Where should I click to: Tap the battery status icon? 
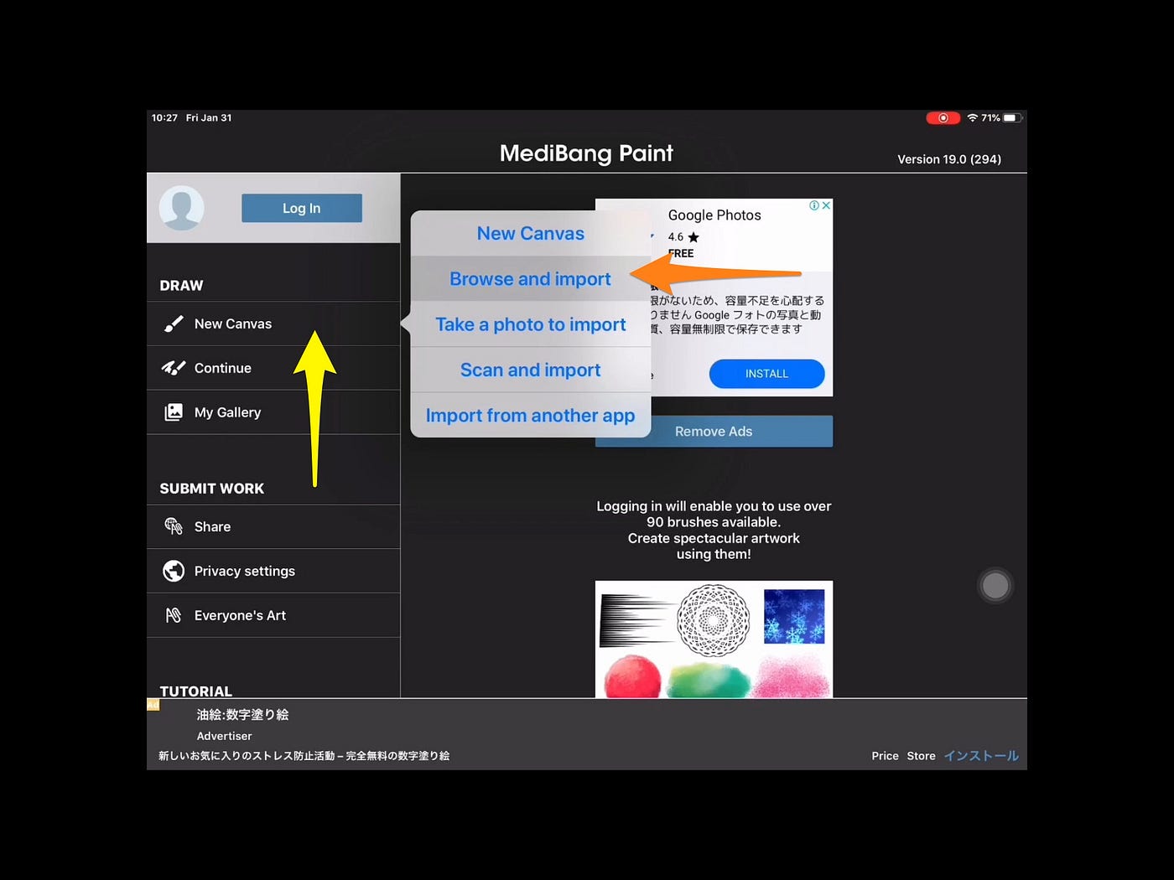[1013, 118]
